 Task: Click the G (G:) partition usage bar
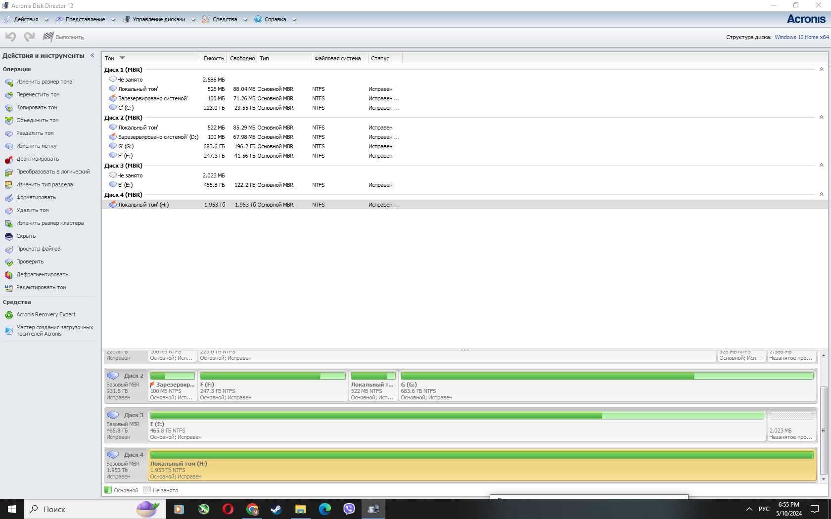tap(607, 376)
